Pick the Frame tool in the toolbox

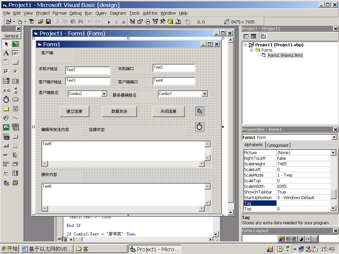point(6,63)
